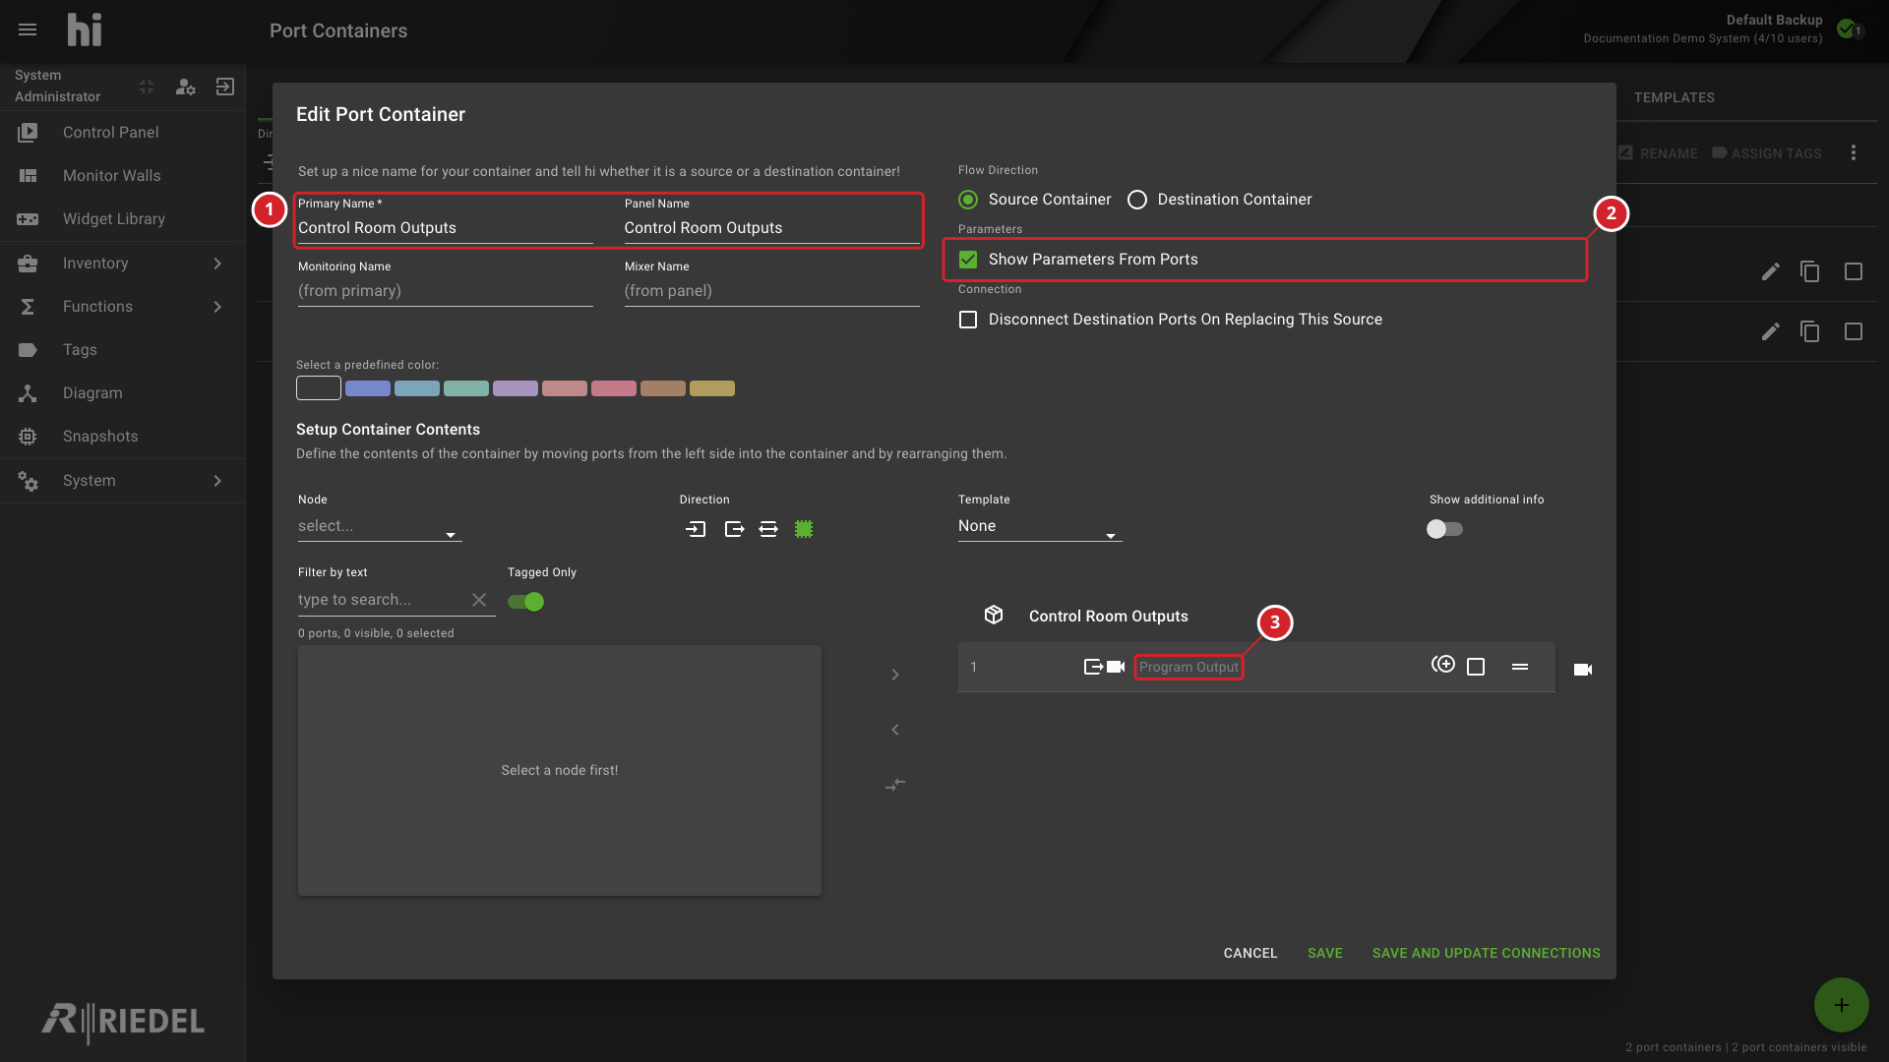Expand the Inventory sidebar section
The height and width of the screenshot is (1062, 1889).
[x=122, y=264]
